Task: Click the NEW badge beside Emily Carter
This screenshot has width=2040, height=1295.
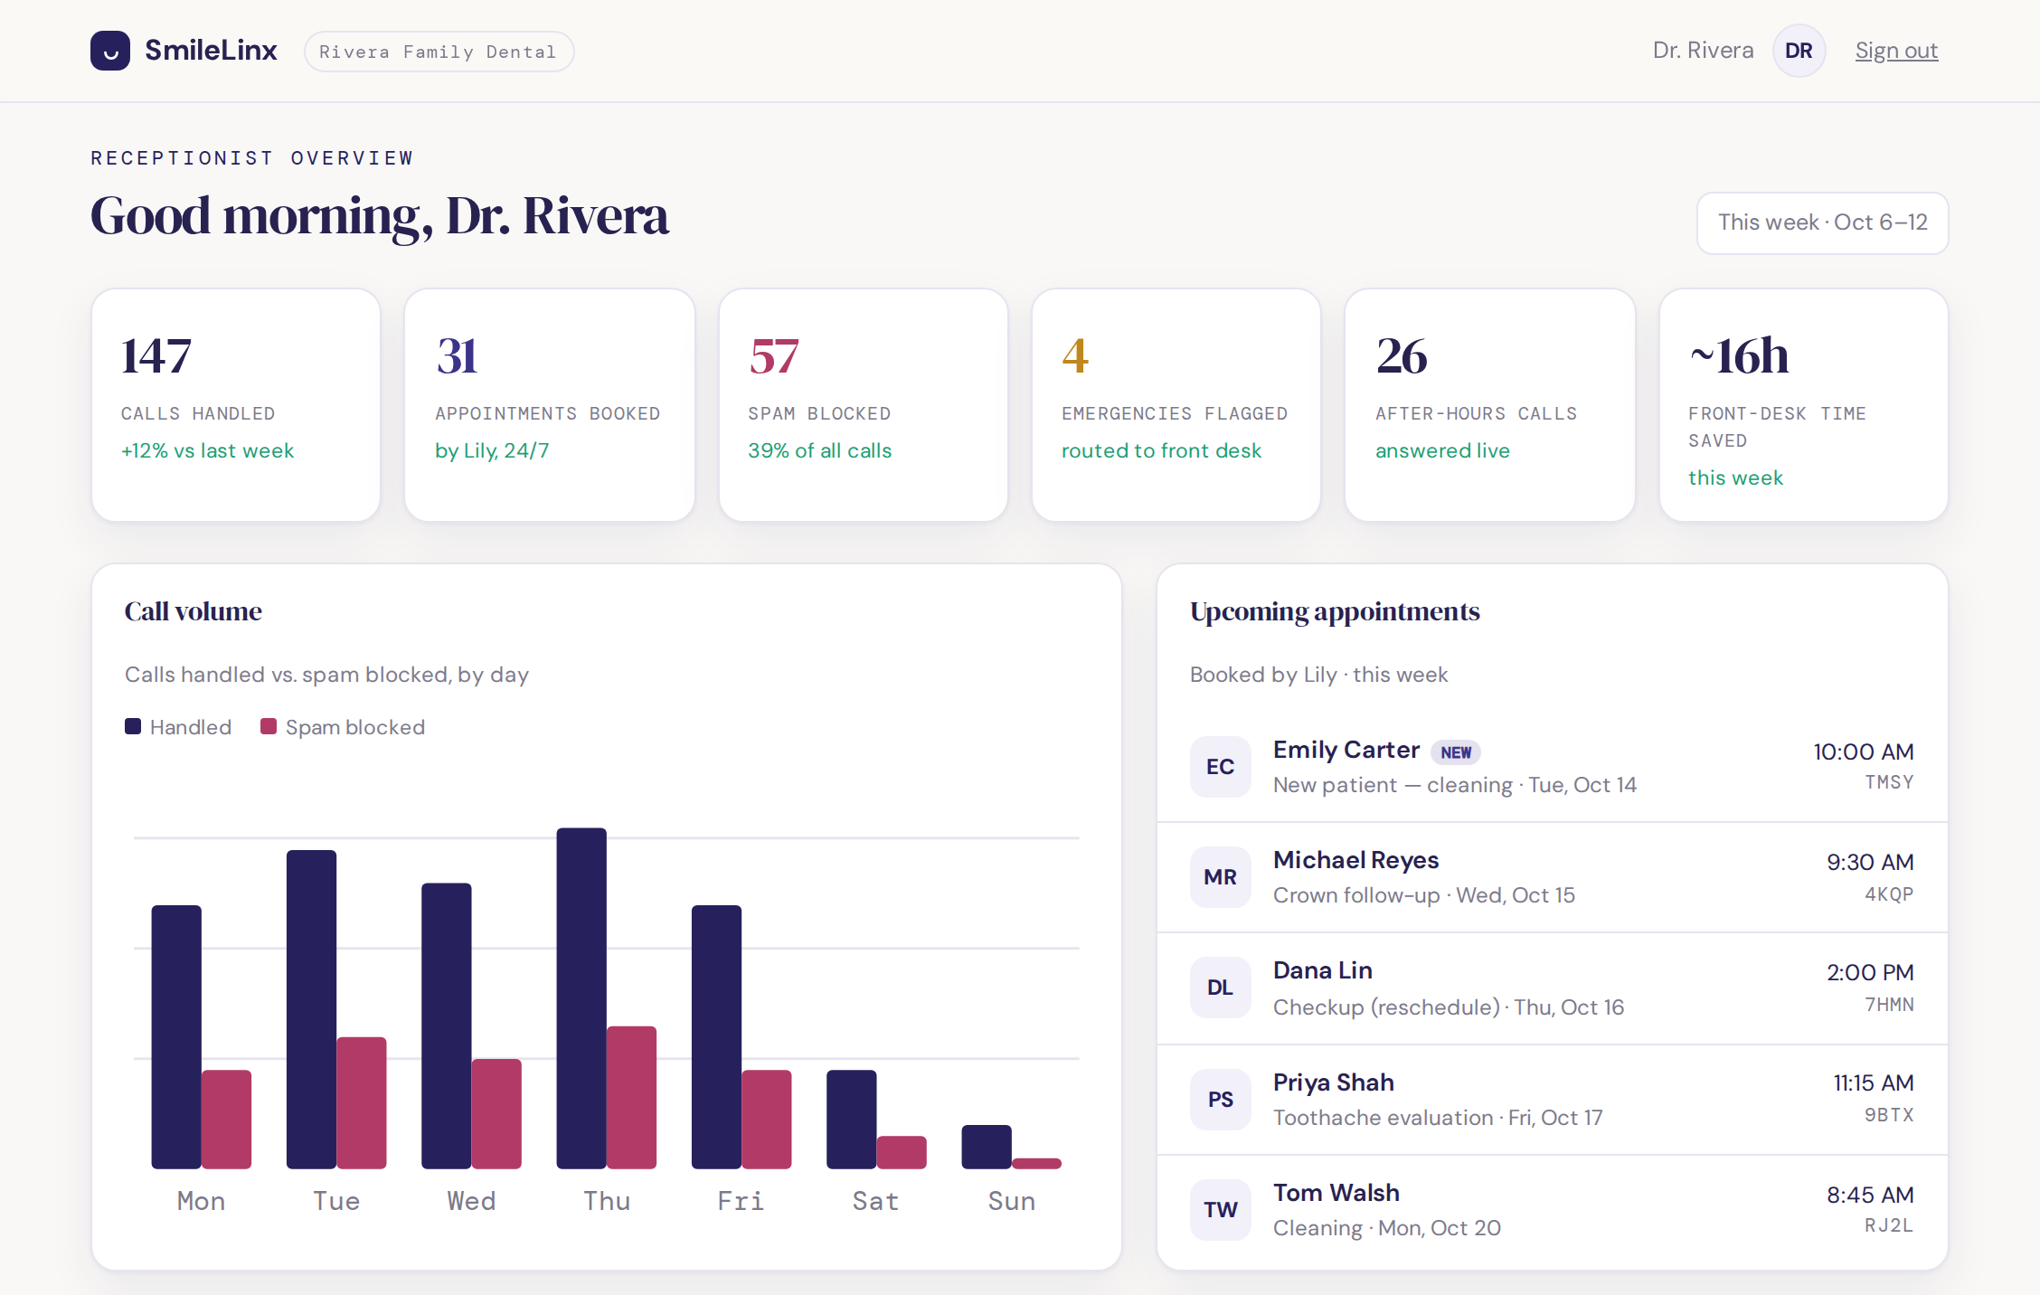Action: point(1456,752)
